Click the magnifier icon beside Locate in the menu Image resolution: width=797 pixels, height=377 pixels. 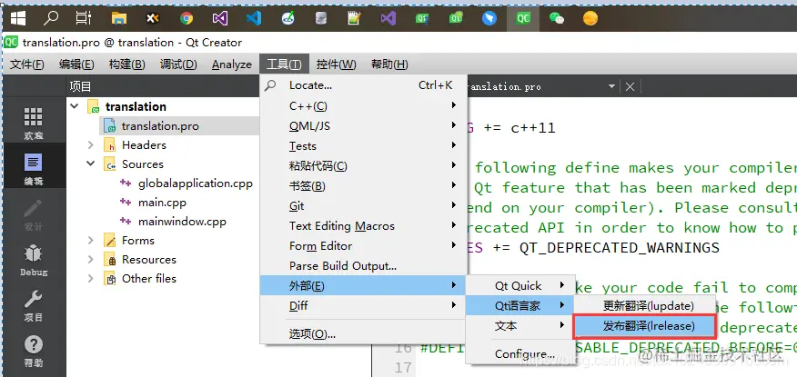270,85
